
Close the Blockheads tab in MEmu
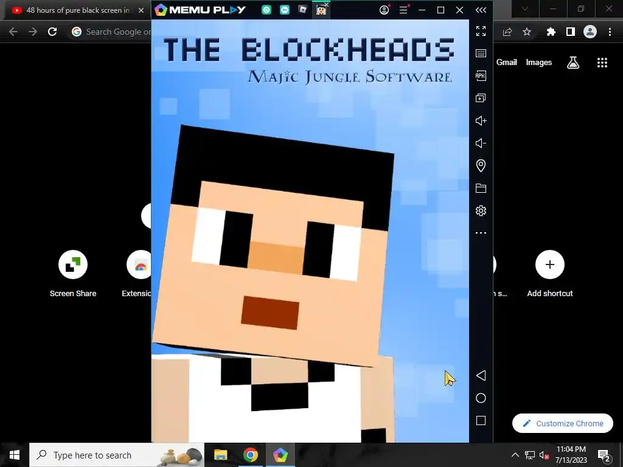coord(327,4)
